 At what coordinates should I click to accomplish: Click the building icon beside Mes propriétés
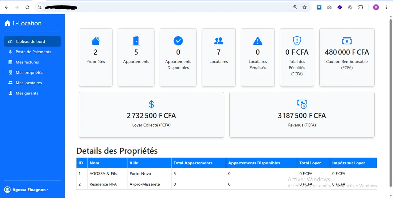[x=10, y=73]
